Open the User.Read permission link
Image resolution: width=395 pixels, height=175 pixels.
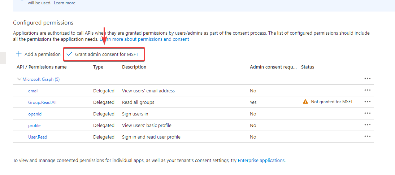[38, 137]
